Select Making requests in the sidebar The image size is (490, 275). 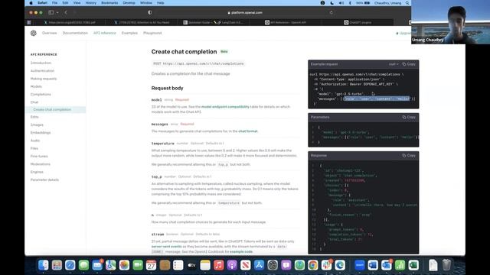44,79
